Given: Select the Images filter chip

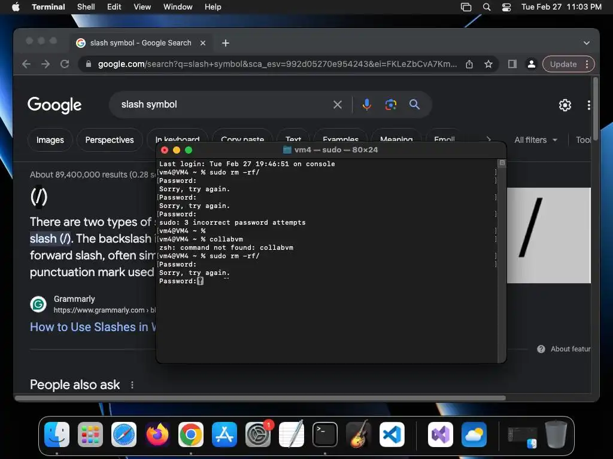Looking at the screenshot, I should click(x=50, y=140).
